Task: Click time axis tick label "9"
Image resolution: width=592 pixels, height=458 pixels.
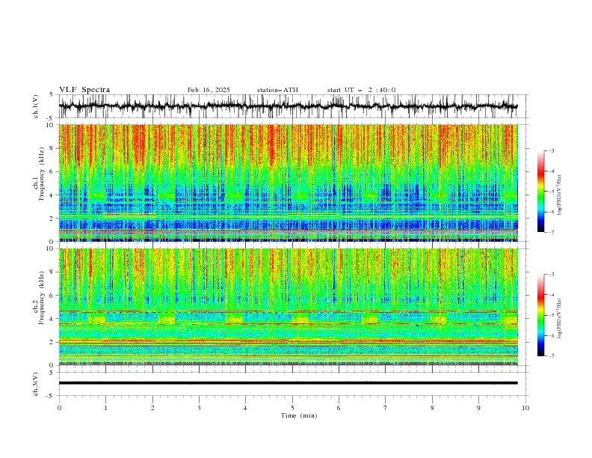Action: coord(478,408)
